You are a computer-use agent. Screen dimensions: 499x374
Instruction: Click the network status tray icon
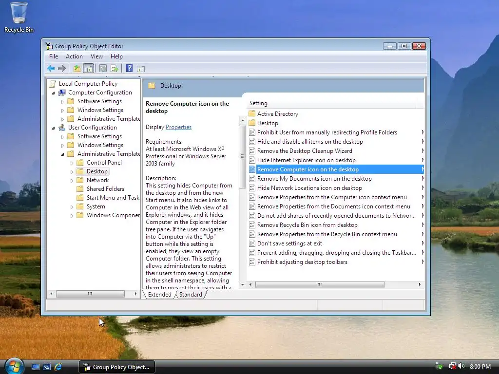pyautogui.click(x=452, y=366)
